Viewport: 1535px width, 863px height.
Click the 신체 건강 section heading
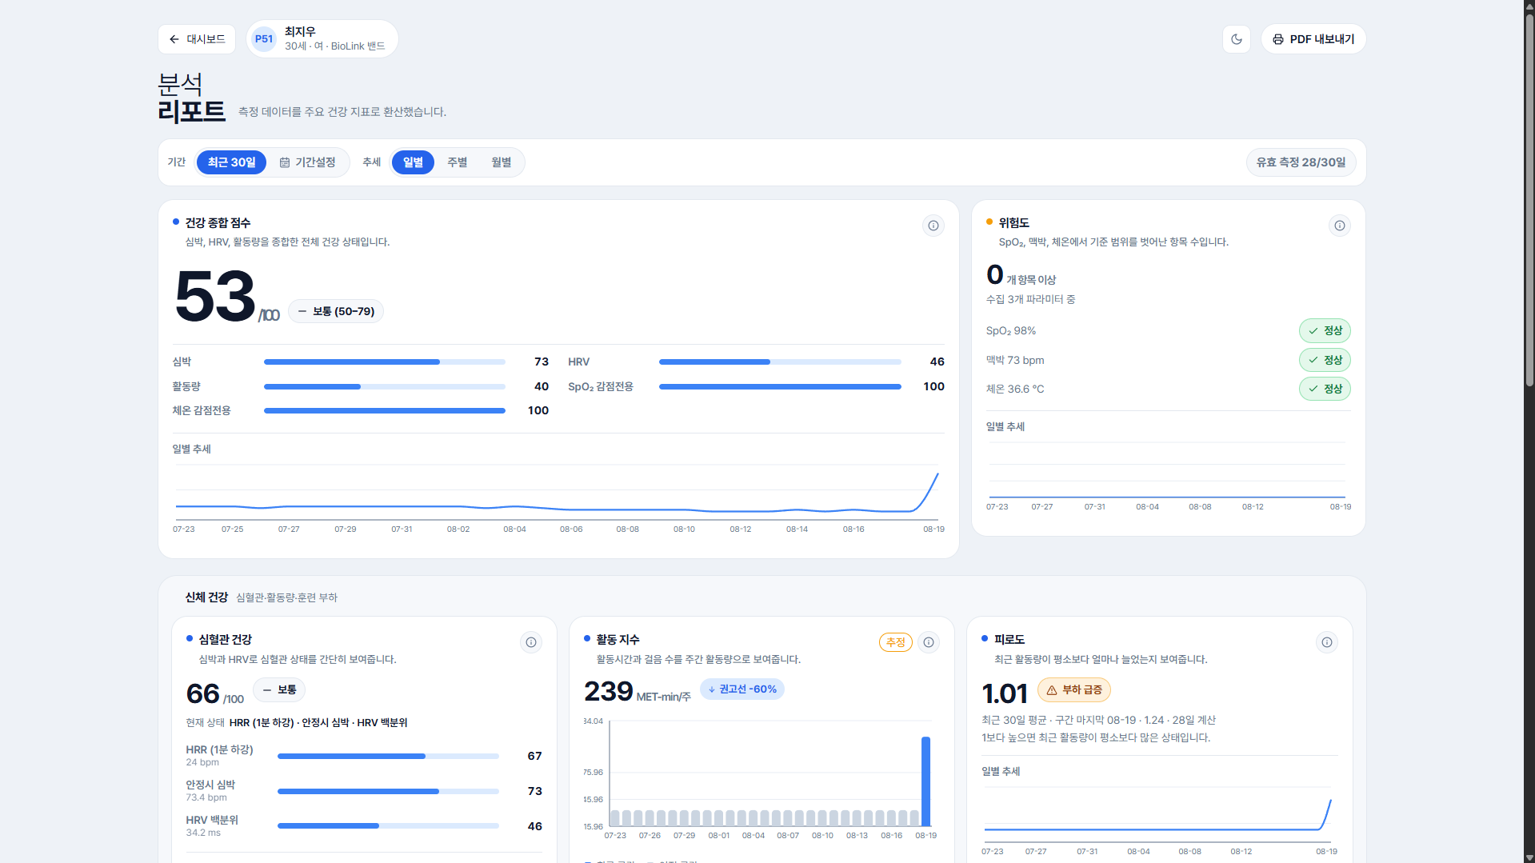(206, 597)
